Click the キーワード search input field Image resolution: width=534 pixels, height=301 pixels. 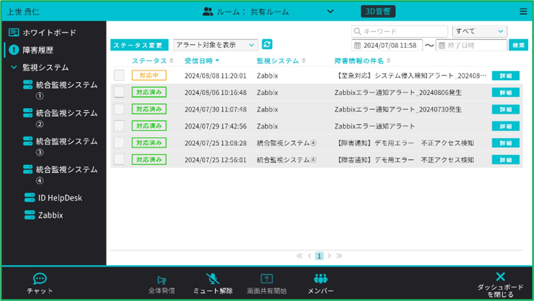[399, 31]
